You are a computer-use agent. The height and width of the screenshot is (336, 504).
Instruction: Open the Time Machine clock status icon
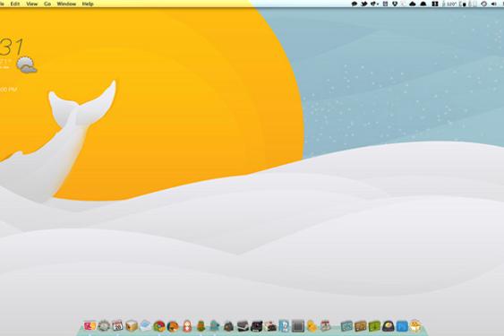483,4
